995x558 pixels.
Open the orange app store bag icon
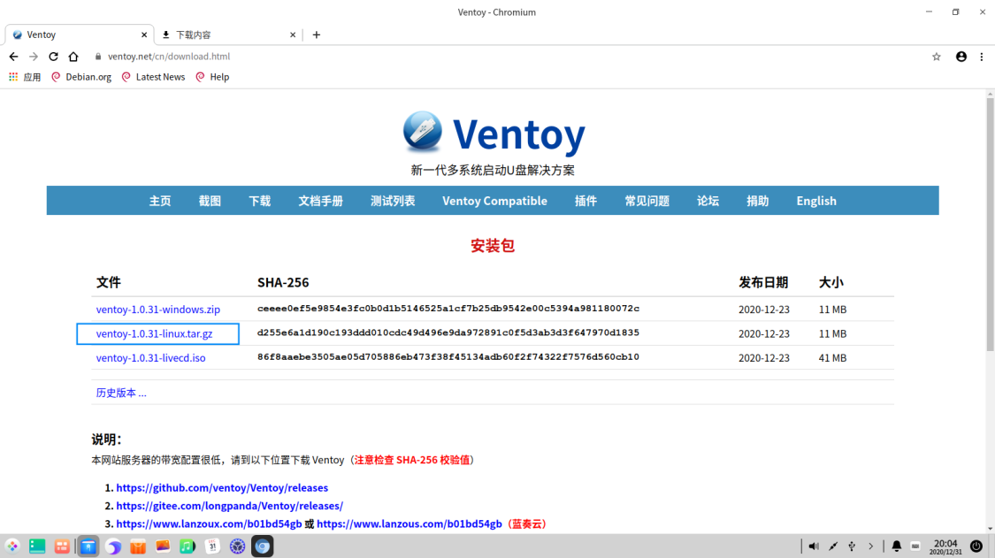tap(138, 546)
